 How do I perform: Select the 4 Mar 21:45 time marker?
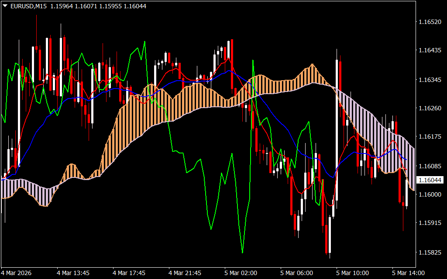pos(185,273)
